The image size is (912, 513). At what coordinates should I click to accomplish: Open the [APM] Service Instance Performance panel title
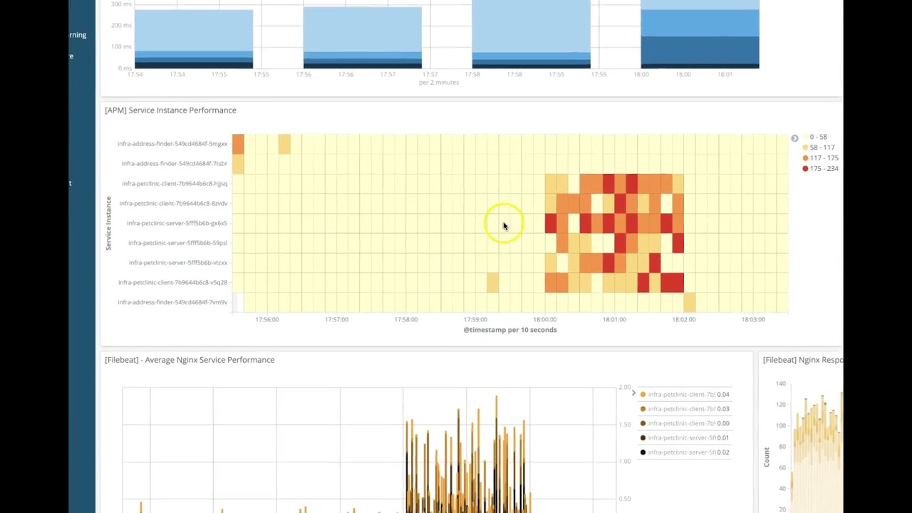click(170, 110)
